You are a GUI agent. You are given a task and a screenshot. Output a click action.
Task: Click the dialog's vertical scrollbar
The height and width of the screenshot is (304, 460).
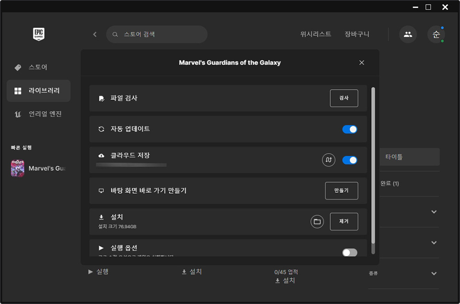click(x=373, y=170)
